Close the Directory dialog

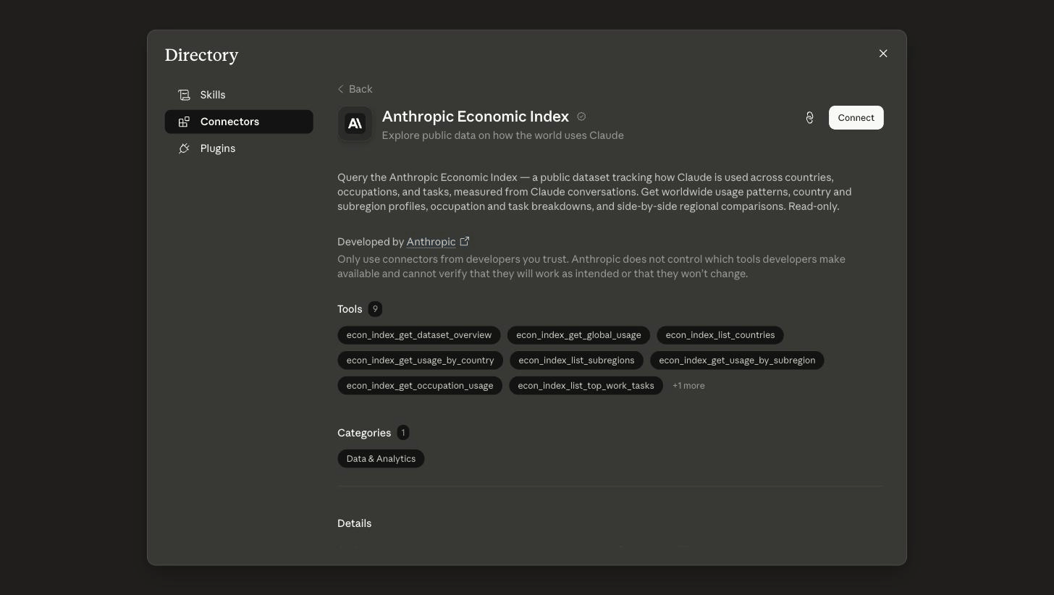[883, 54]
